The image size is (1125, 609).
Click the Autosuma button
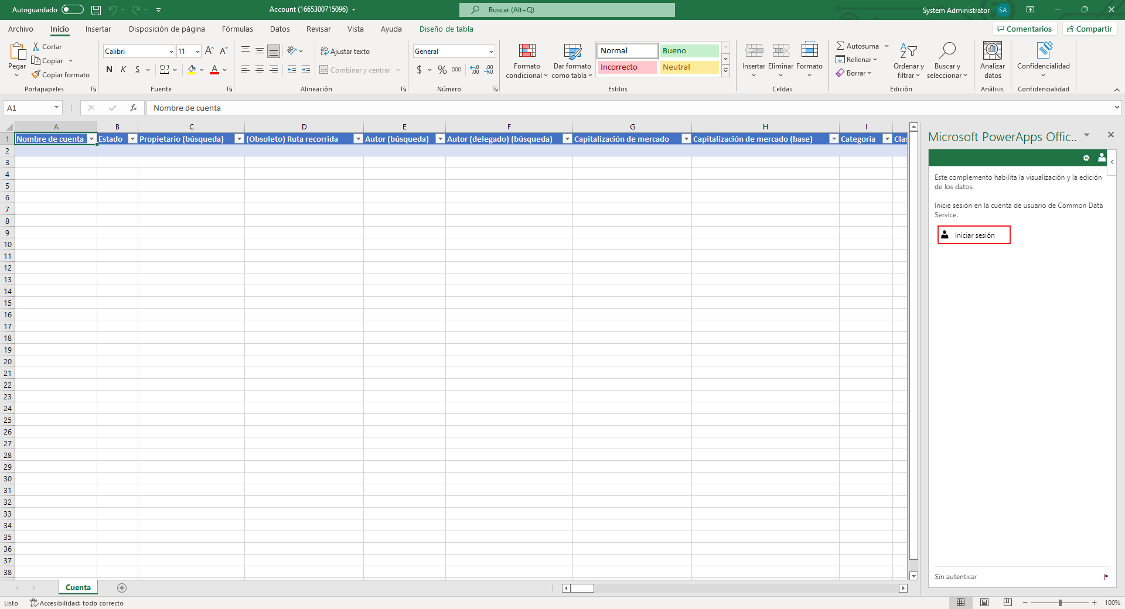858,46
